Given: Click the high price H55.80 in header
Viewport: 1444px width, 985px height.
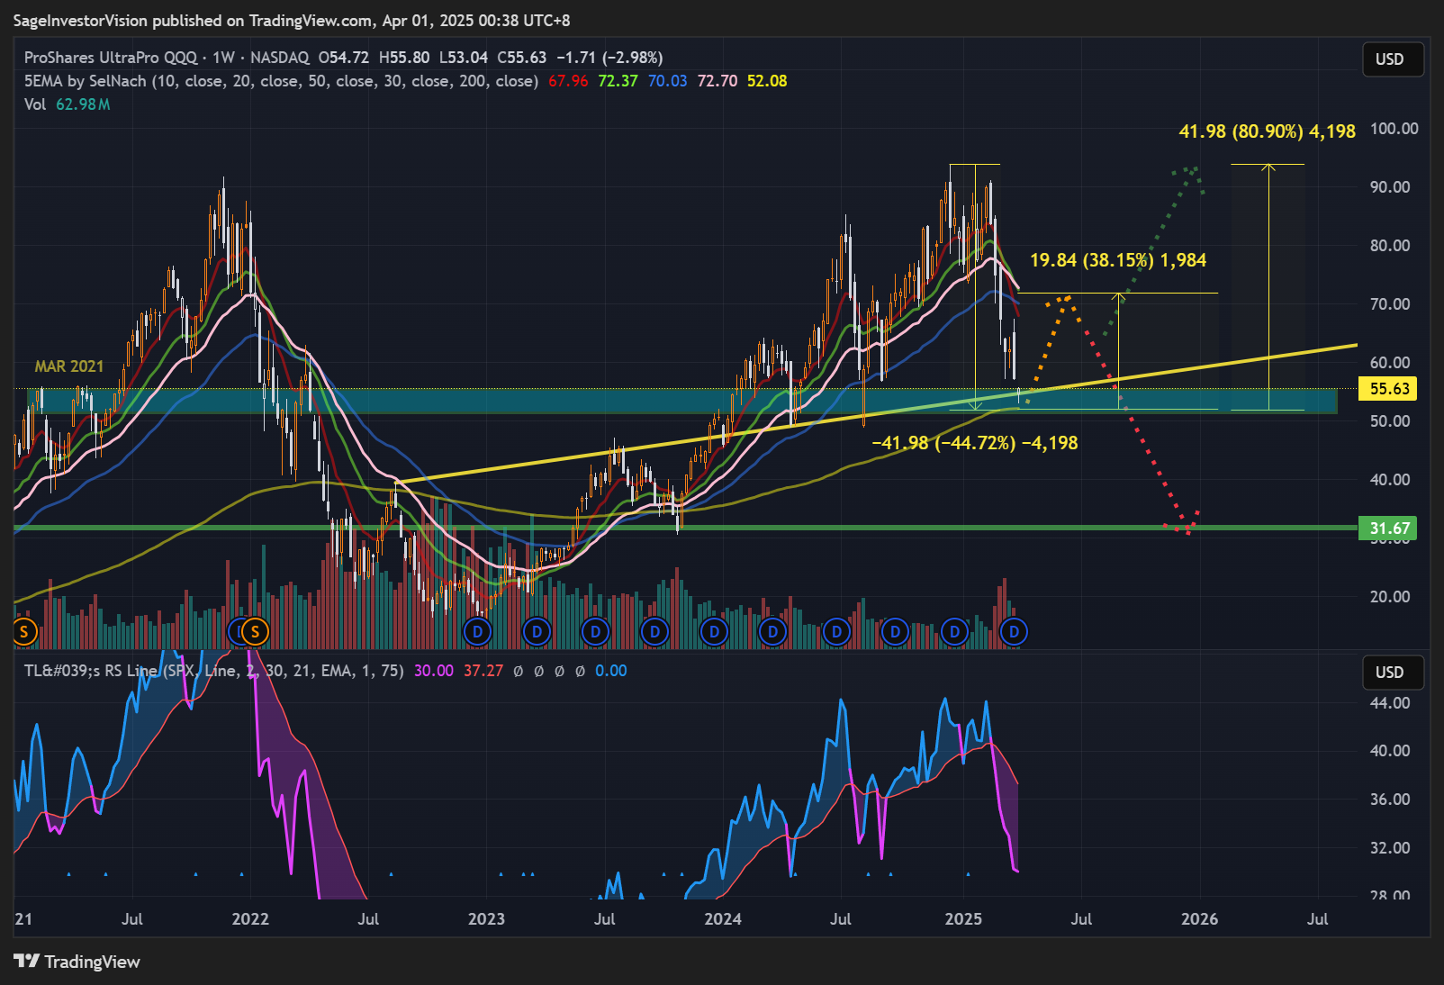Looking at the screenshot, I should tap(403, 58).
